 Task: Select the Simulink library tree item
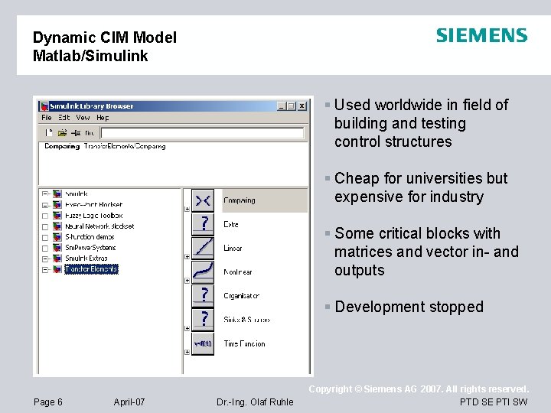77,193
